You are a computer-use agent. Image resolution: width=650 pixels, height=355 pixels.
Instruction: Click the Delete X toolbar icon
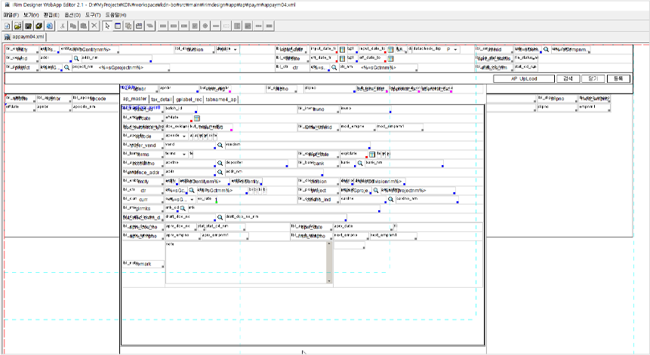pyautogui.click(x=94, y=26)
